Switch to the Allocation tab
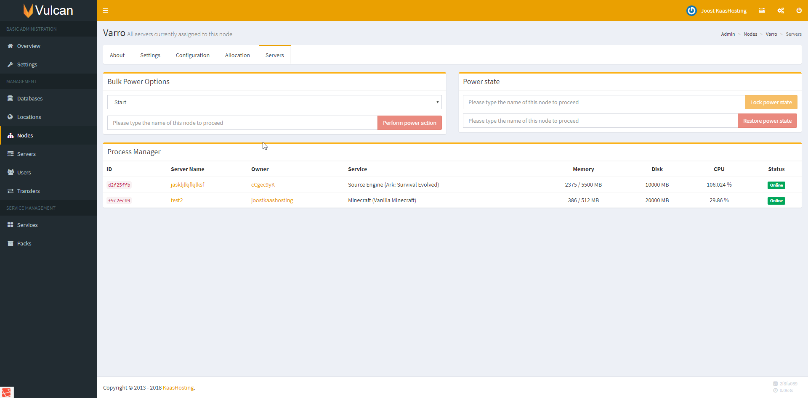 coord(237,55)
